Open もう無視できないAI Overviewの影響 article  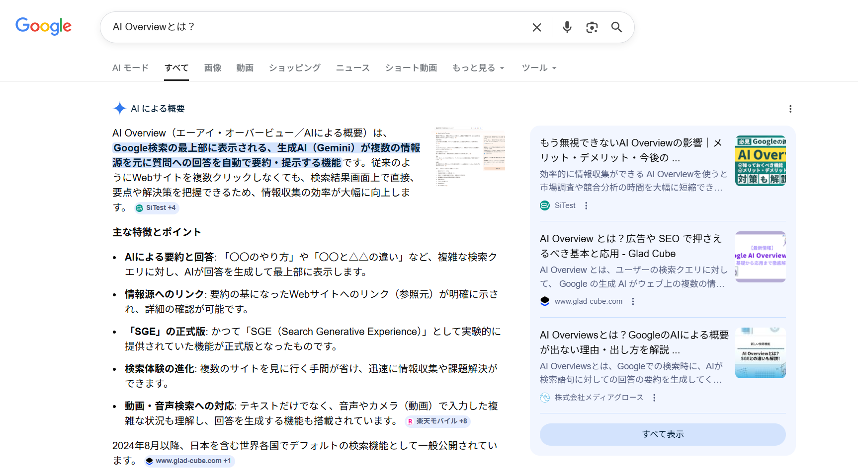(632, 150)
